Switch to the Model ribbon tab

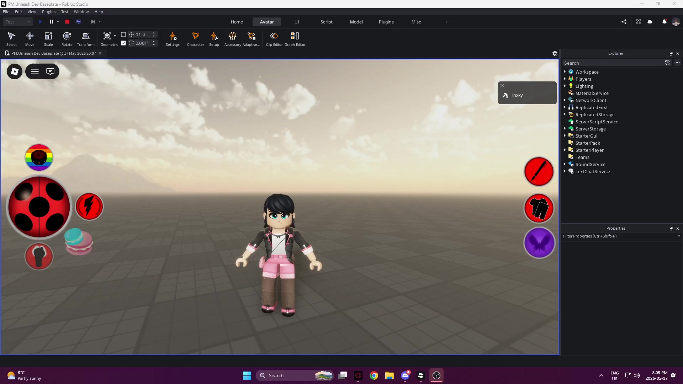356,22
